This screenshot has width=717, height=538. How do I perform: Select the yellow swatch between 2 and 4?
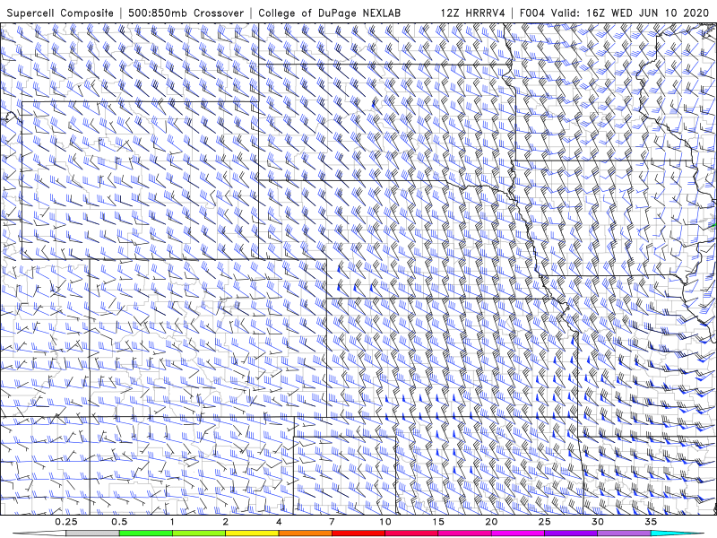coord(252,534)
